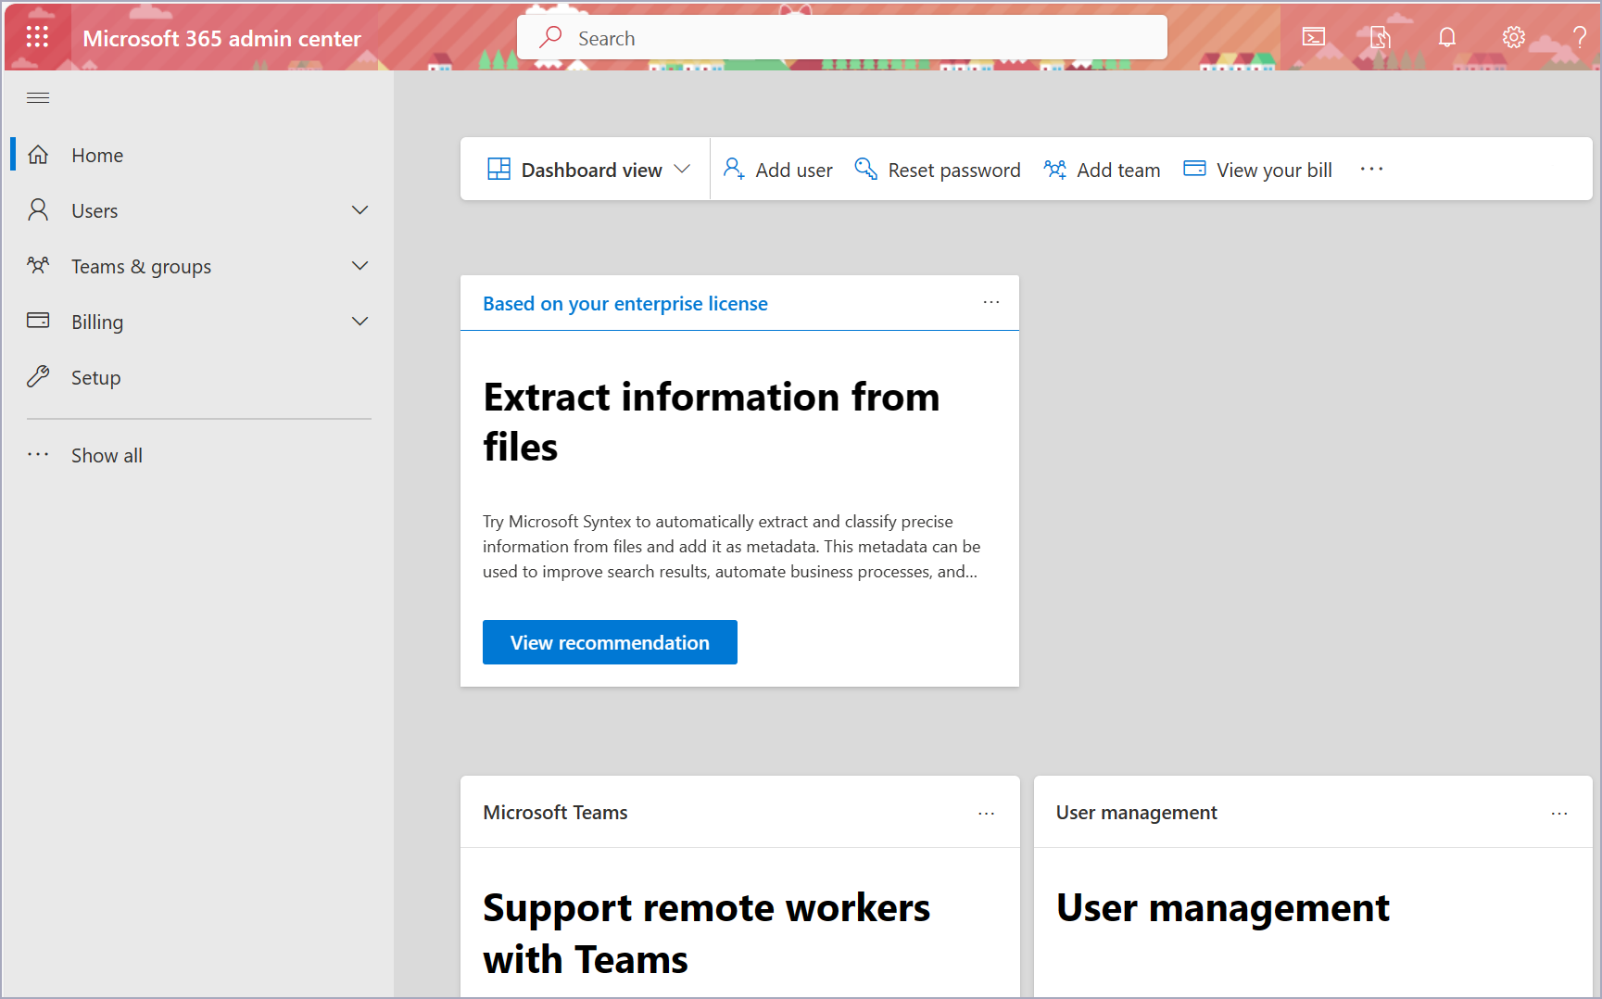Click Add team label in toolbar
The width and height of the screenshot is (1602, 999).
(1118, 170)
